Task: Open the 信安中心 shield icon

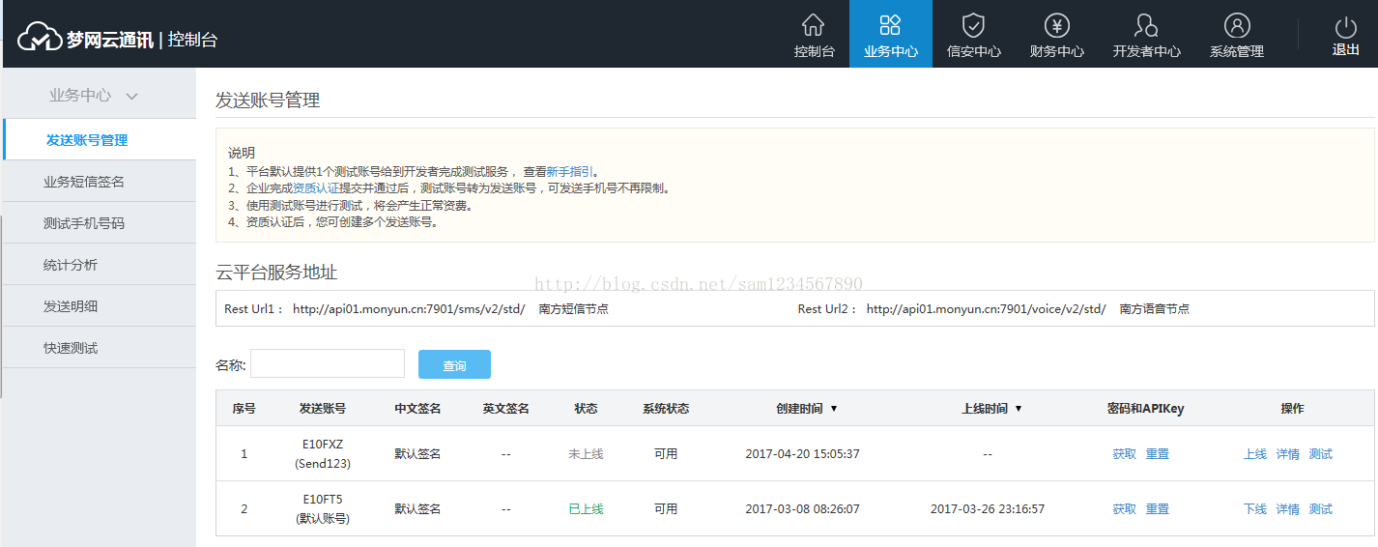Action: (x=973, y=25)
